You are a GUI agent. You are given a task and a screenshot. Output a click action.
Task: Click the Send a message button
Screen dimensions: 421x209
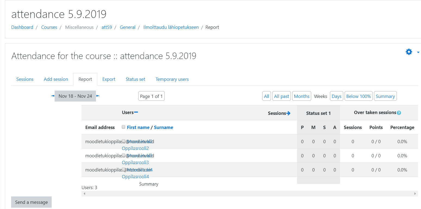[31, 202]
